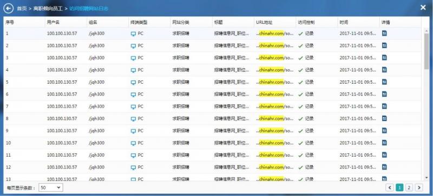This screenshot has width=433, height=196.
Task: Open details icon for row 6
Action: tap(384, 94)
